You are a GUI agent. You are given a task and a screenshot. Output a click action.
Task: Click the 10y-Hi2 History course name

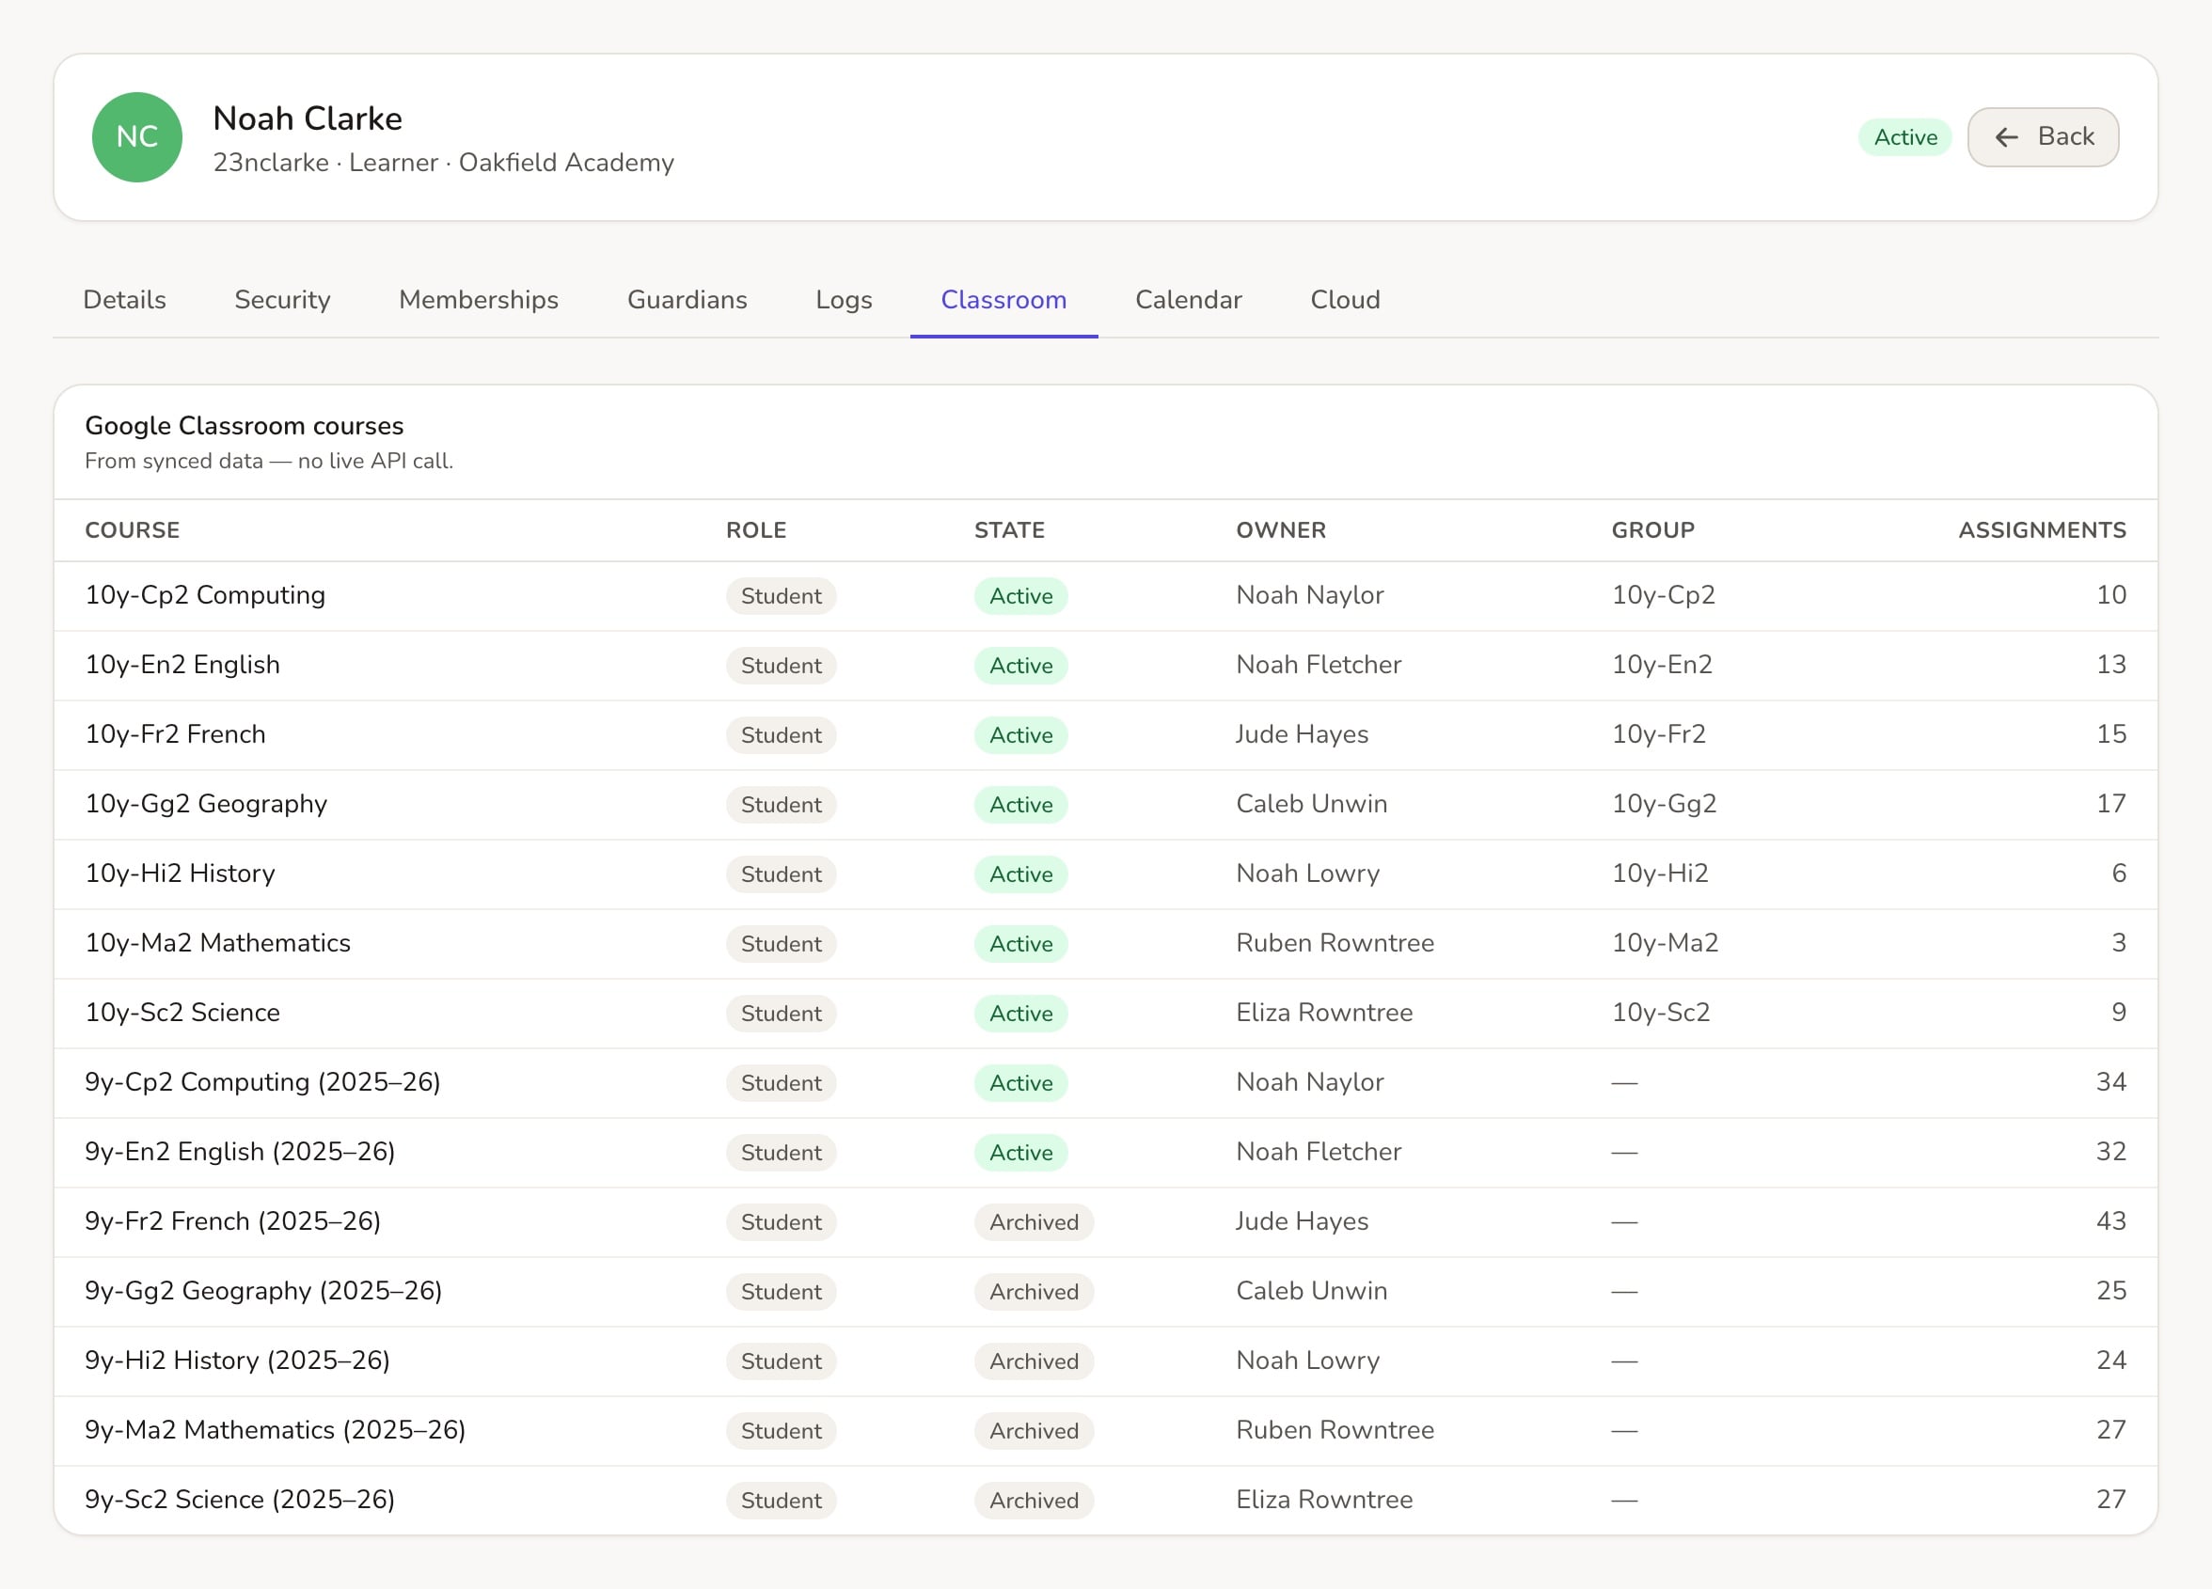point(181,873)
